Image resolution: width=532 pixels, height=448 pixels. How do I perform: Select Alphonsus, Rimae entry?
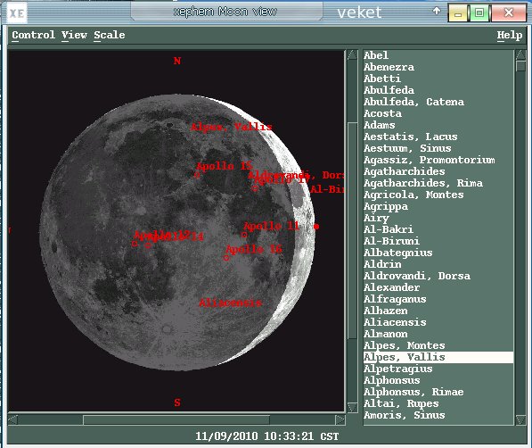click(x=438, y=392)
